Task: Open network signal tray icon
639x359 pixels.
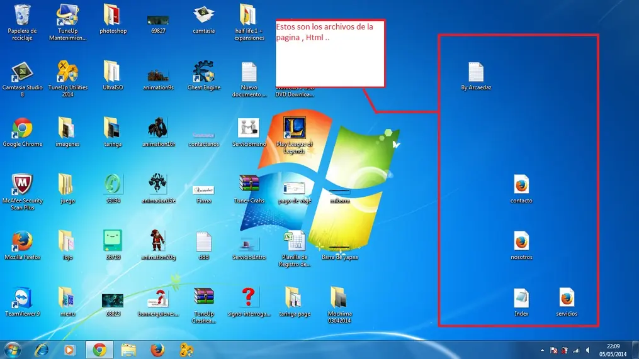Action: [576, 350]
